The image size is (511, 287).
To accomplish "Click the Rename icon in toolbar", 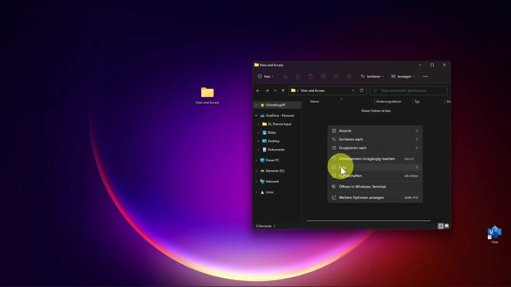I will tap(323, 76).
